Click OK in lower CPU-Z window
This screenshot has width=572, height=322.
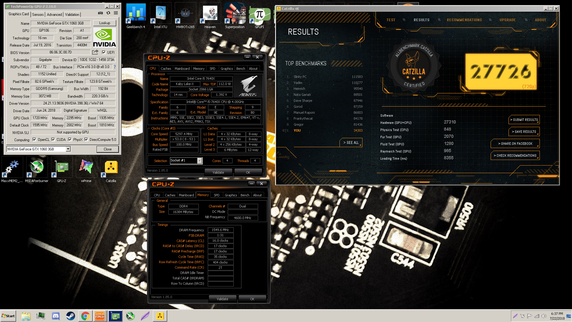click(x=252, y=299)
